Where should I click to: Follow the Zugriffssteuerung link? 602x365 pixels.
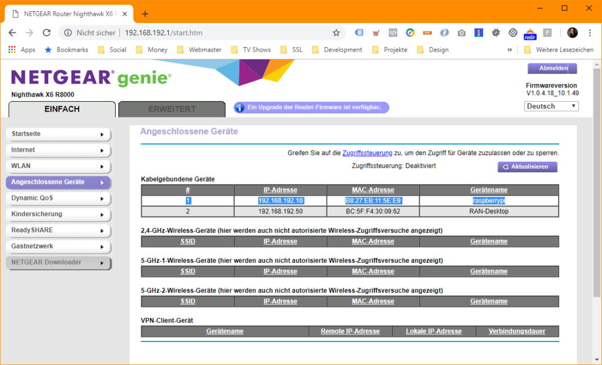coord(367,153)
